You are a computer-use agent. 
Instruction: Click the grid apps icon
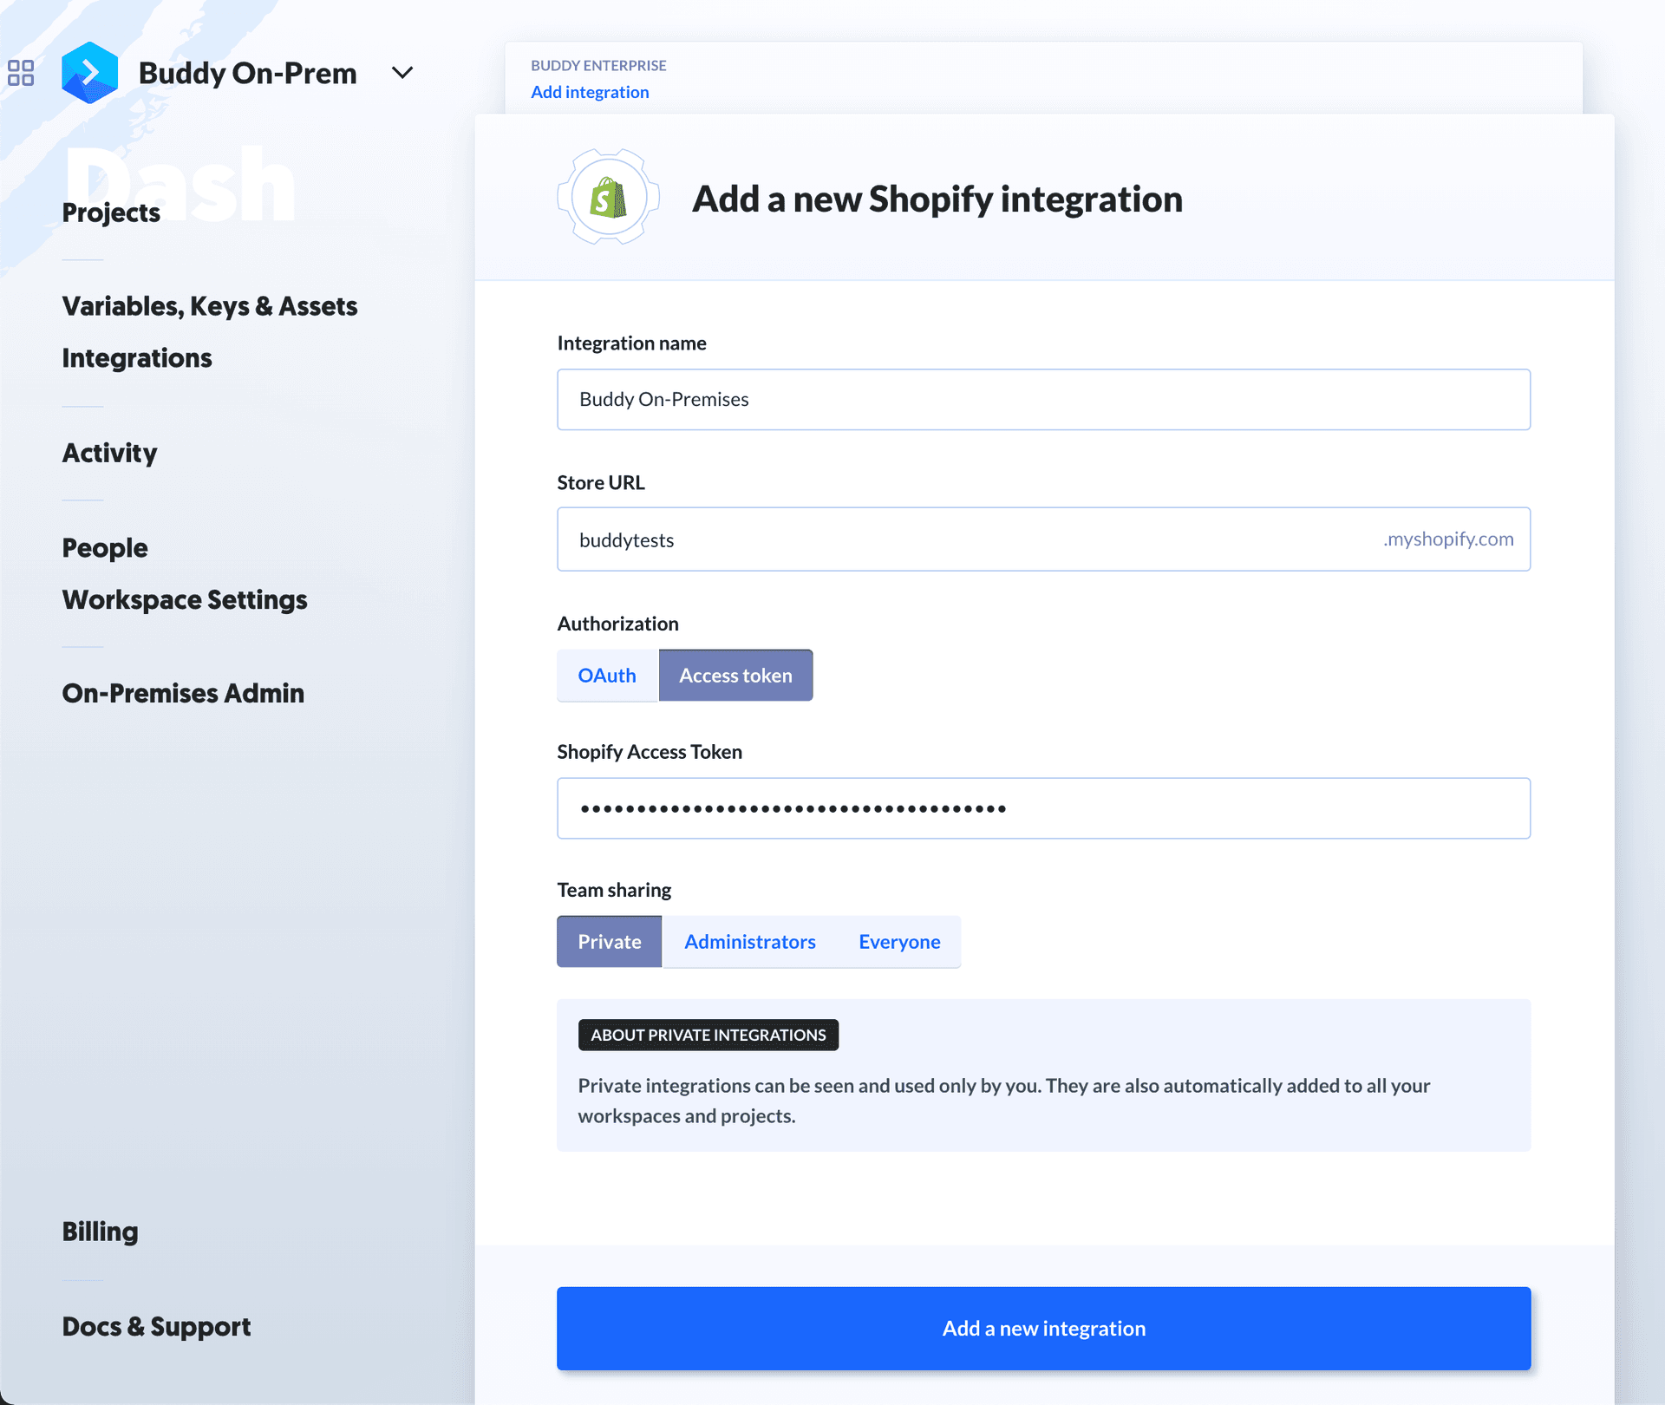click(x=21, y=73)
